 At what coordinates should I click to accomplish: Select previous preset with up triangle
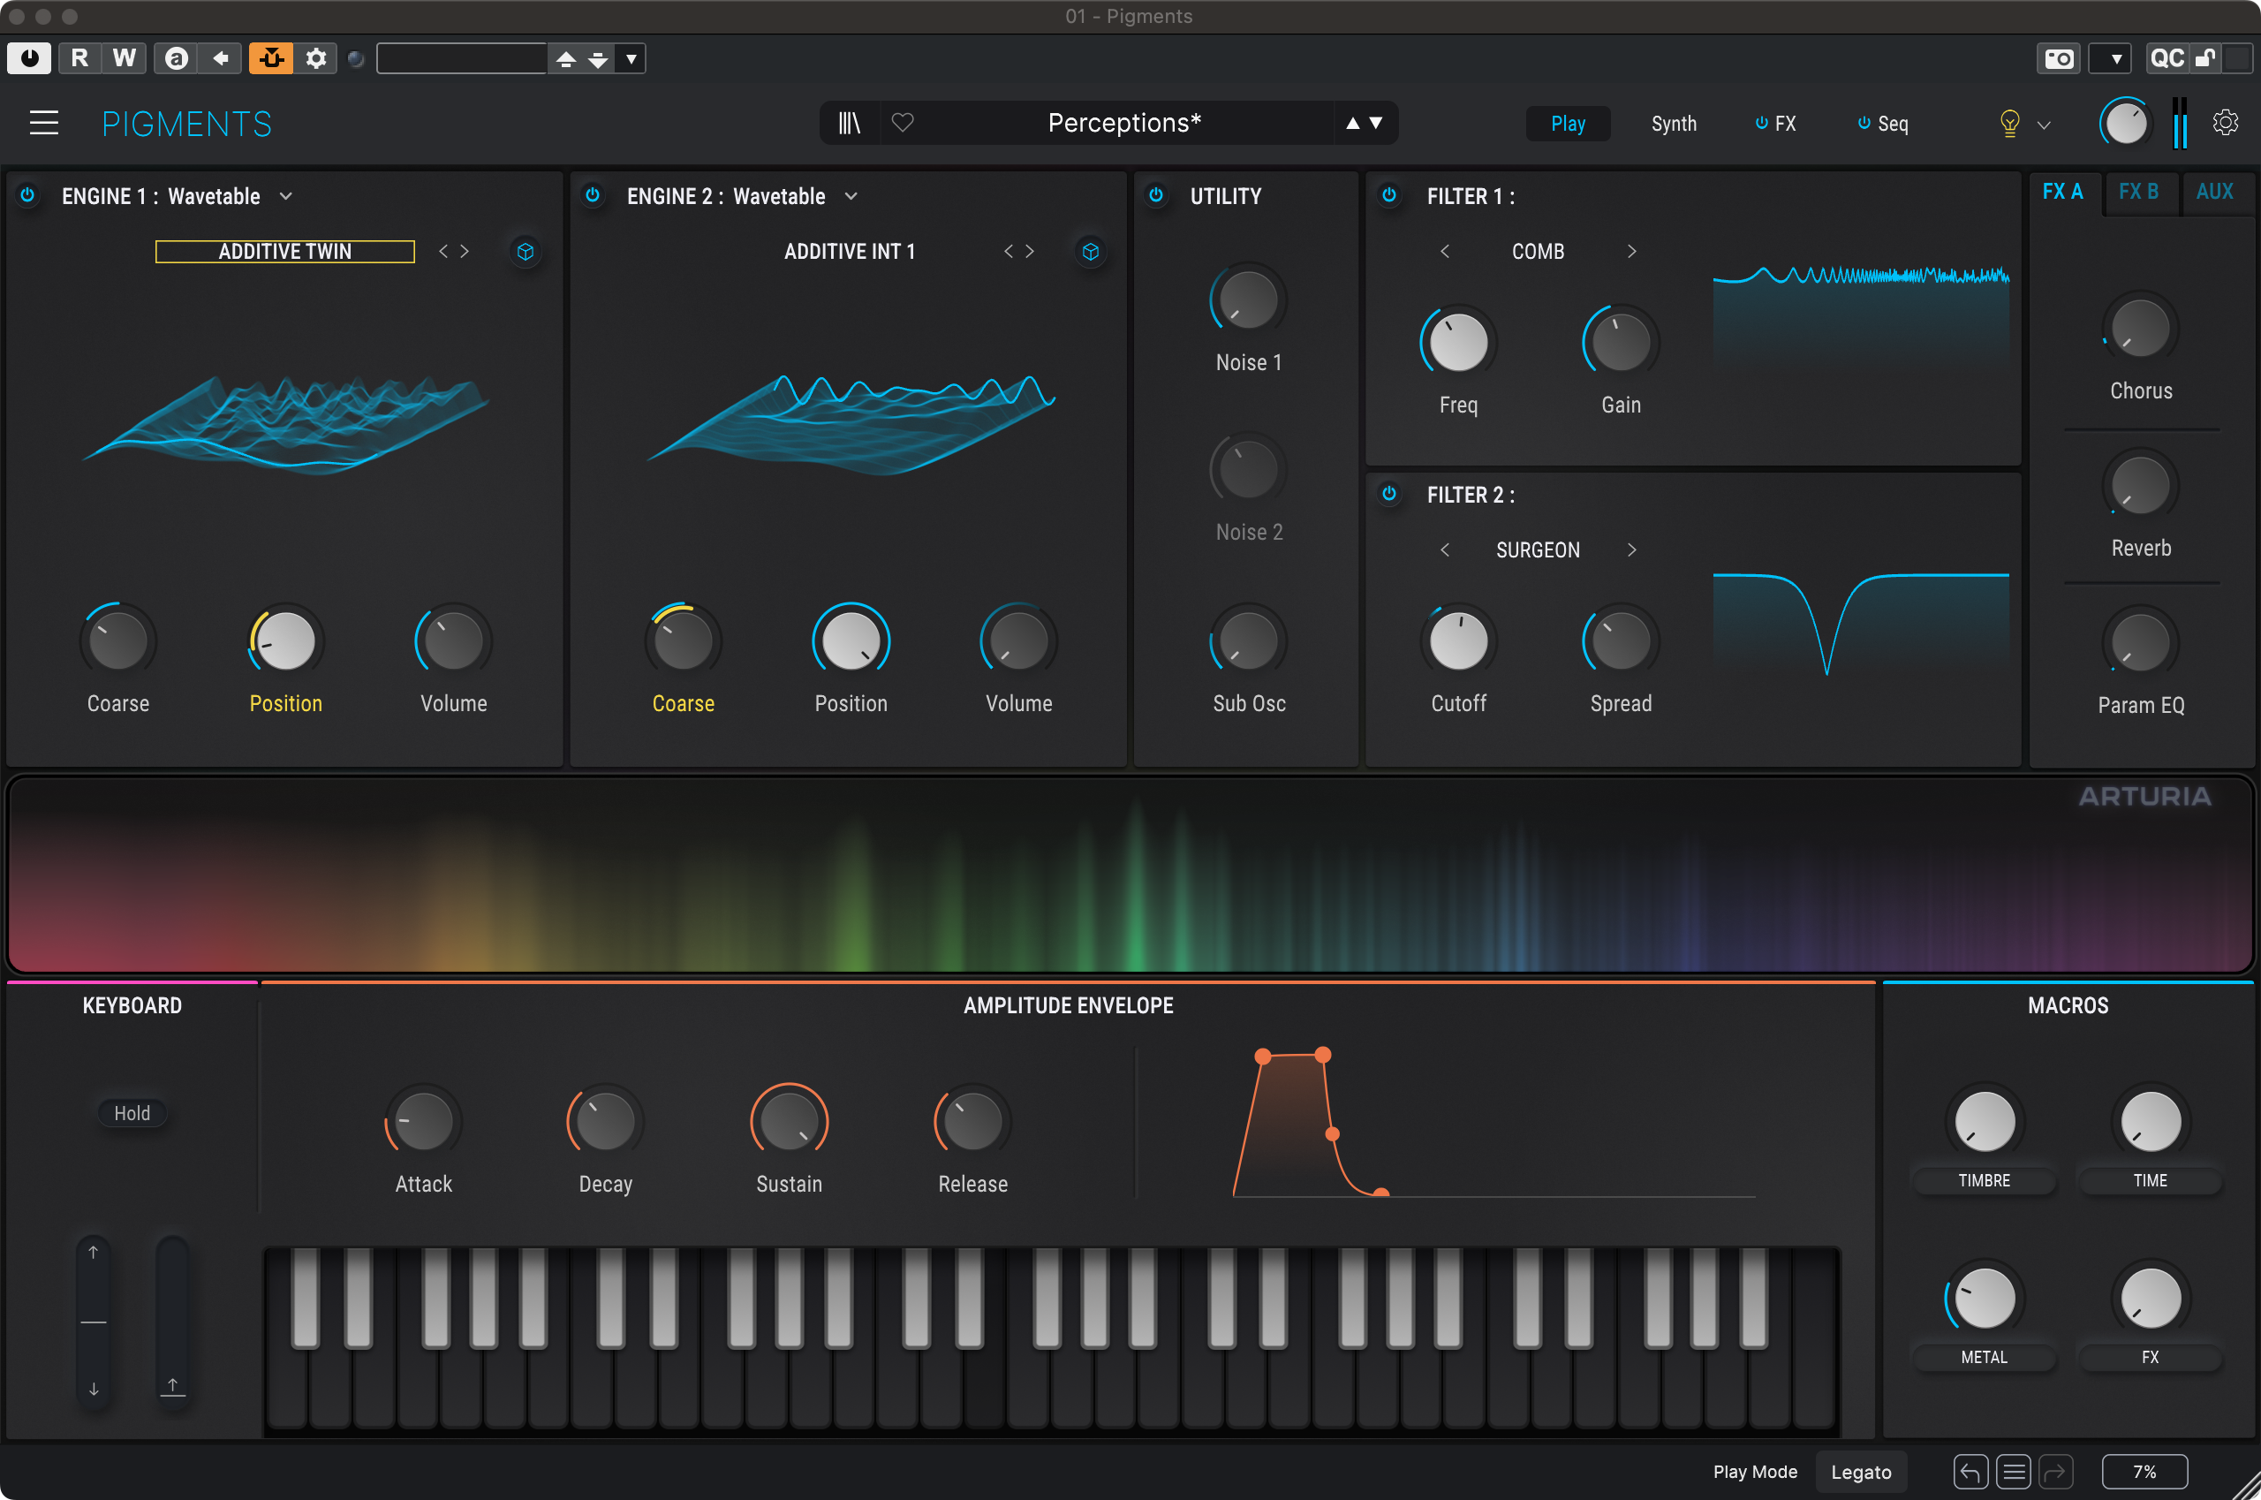click(1352, 124)
